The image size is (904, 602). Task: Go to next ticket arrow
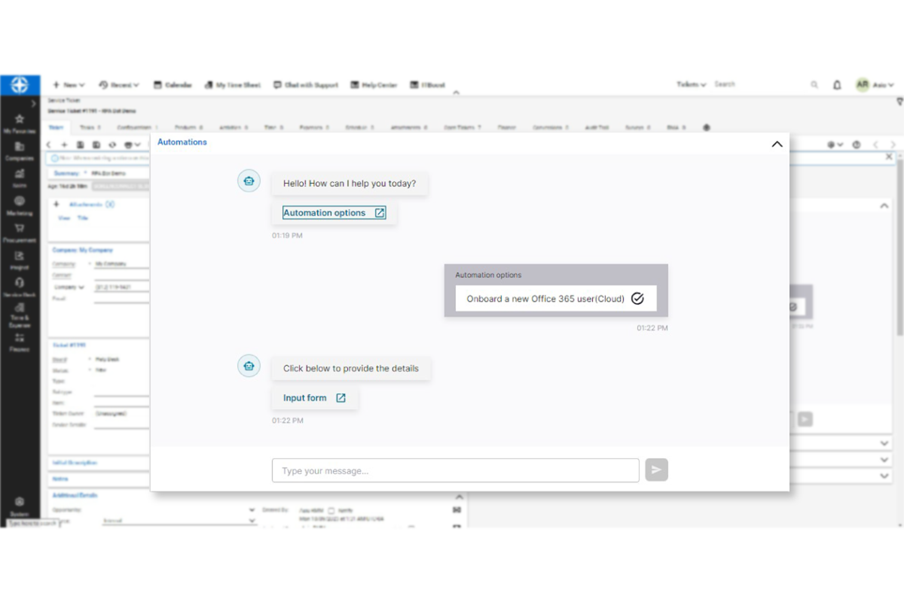(893, 145)
